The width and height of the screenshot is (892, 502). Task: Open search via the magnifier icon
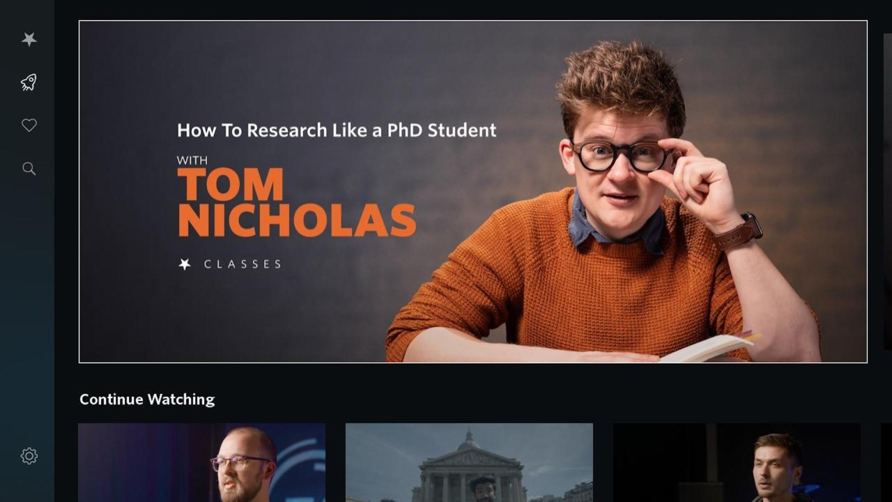point(29,169)
